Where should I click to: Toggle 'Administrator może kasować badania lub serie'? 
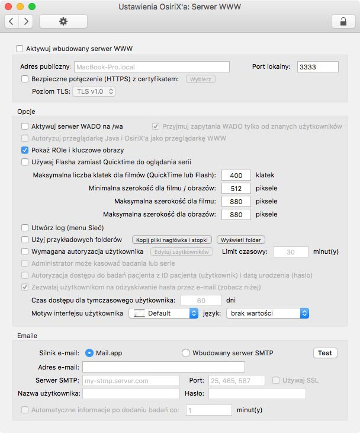[x=25, y=263]
